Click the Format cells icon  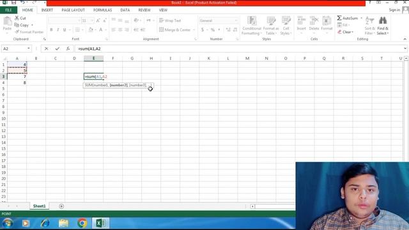click(327, 21)
